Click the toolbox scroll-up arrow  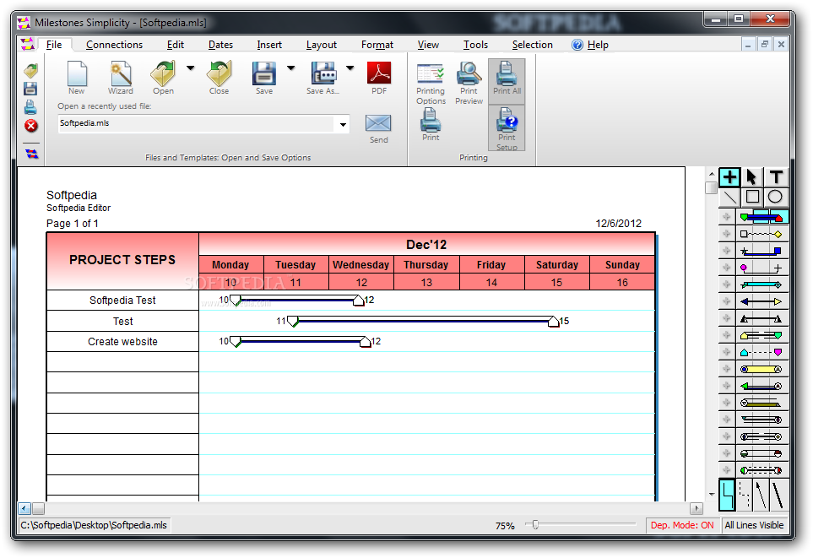(712, 174)
